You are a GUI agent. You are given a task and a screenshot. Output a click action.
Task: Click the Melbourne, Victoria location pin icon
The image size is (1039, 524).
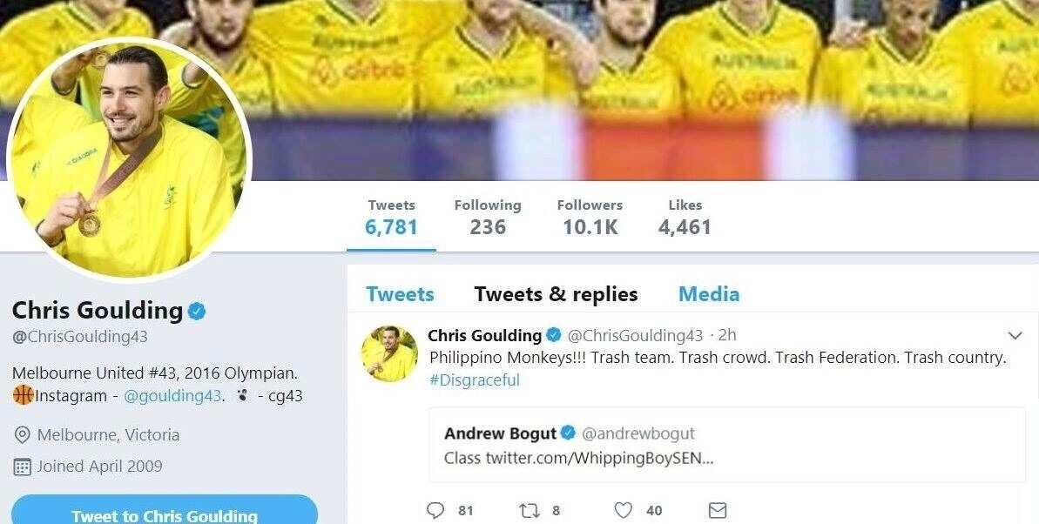point(22,435)
